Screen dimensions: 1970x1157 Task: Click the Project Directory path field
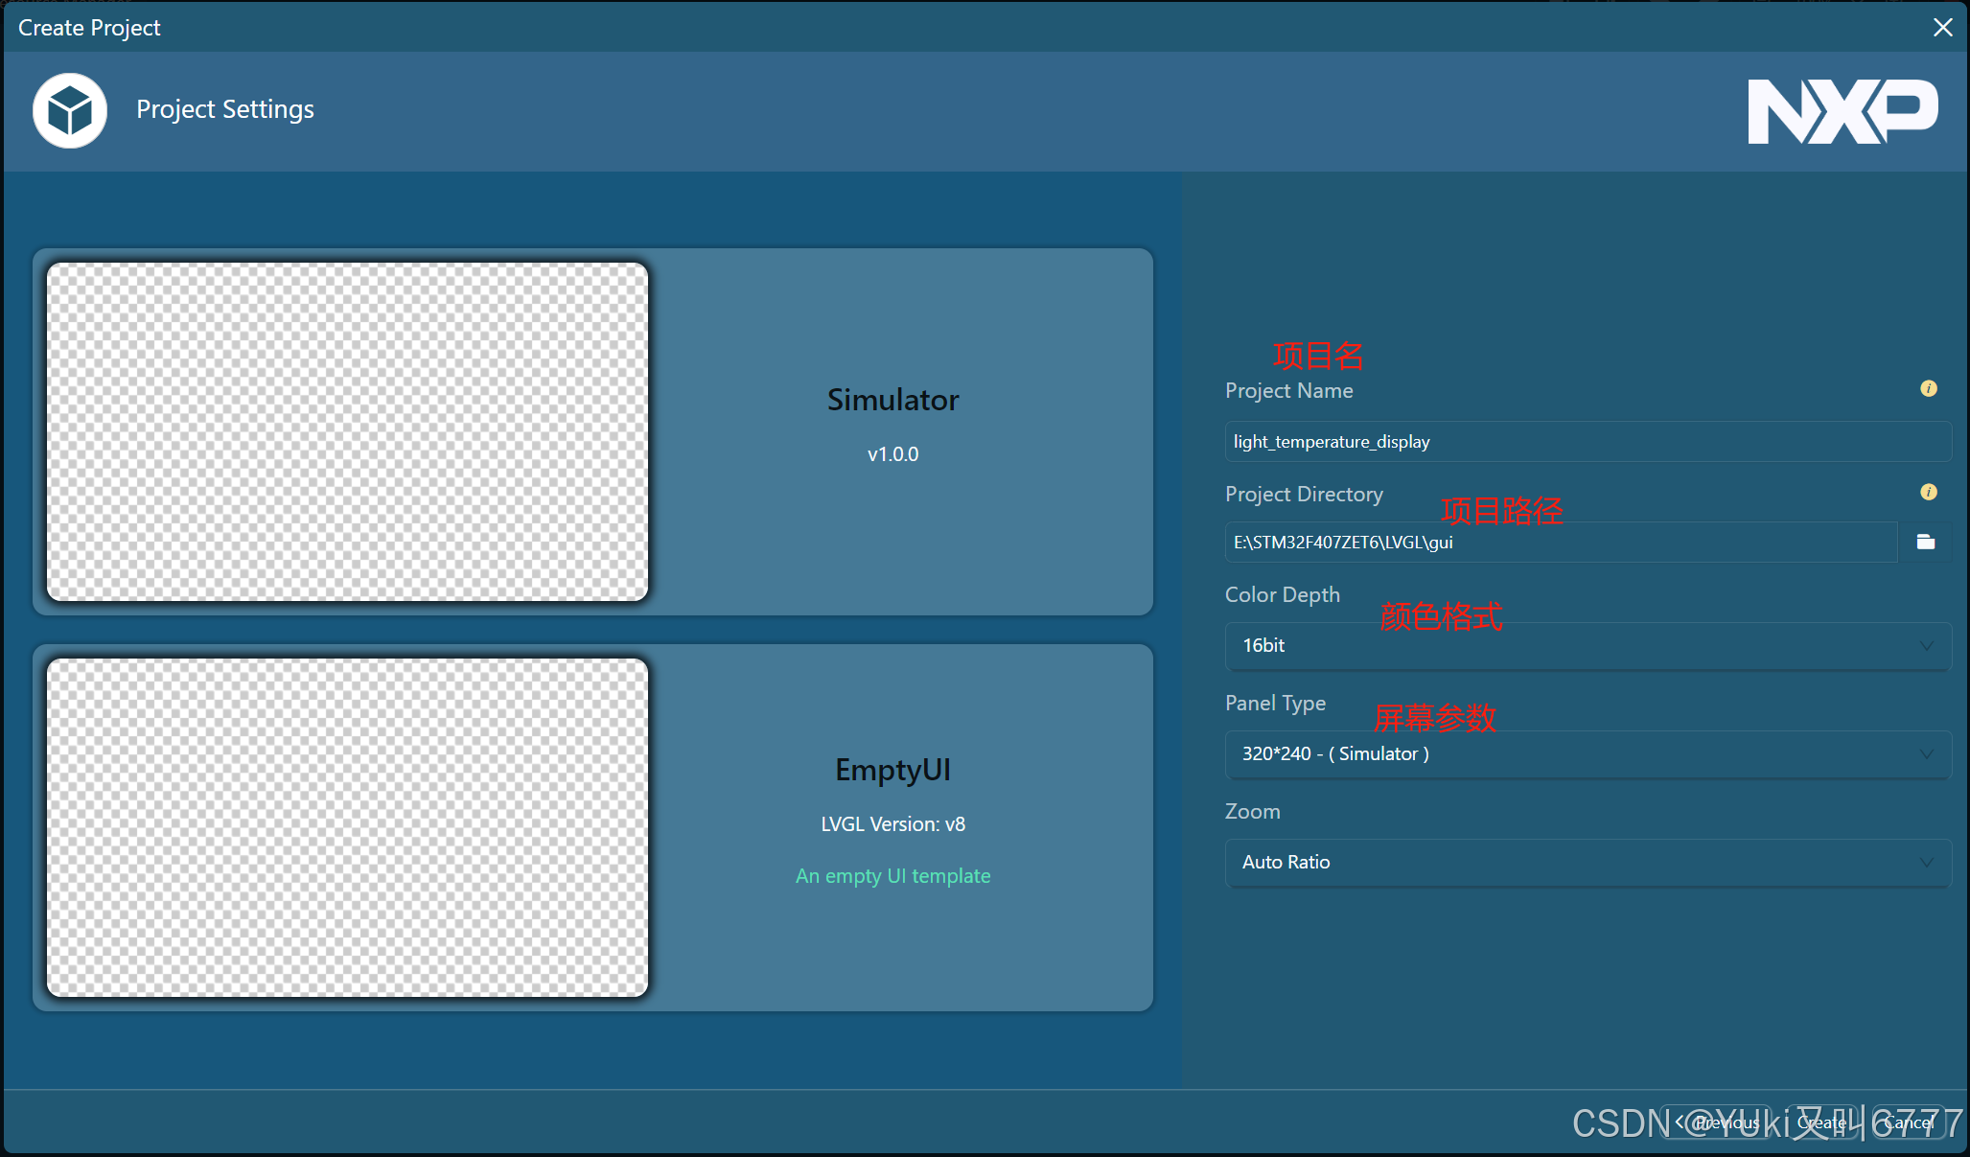(x=1561, y=543)
